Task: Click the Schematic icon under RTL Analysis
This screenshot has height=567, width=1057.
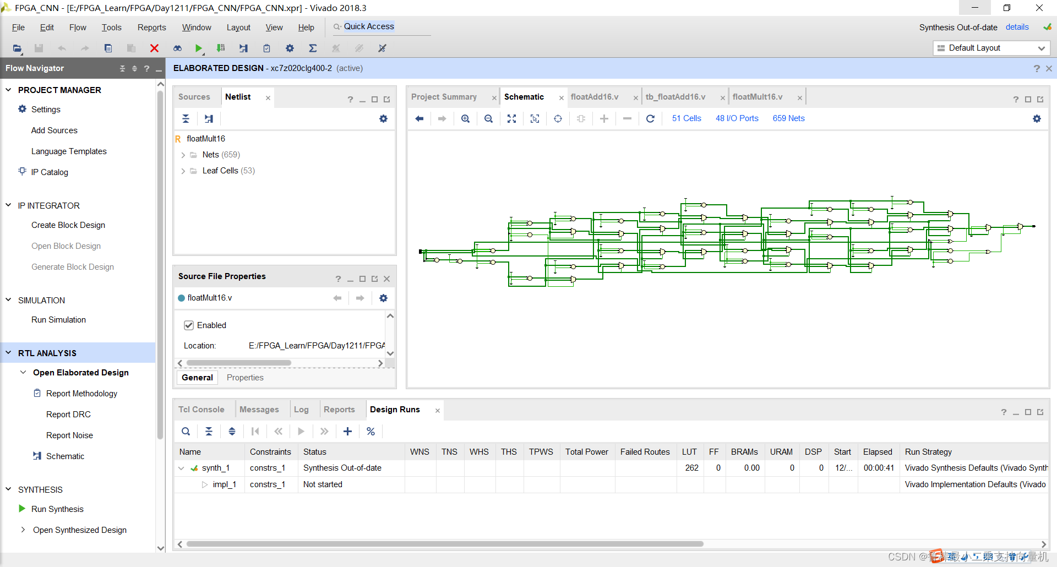Action: 37,456
